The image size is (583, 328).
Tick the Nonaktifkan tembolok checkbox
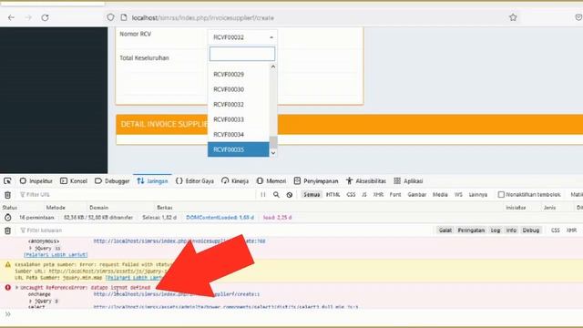501,194
